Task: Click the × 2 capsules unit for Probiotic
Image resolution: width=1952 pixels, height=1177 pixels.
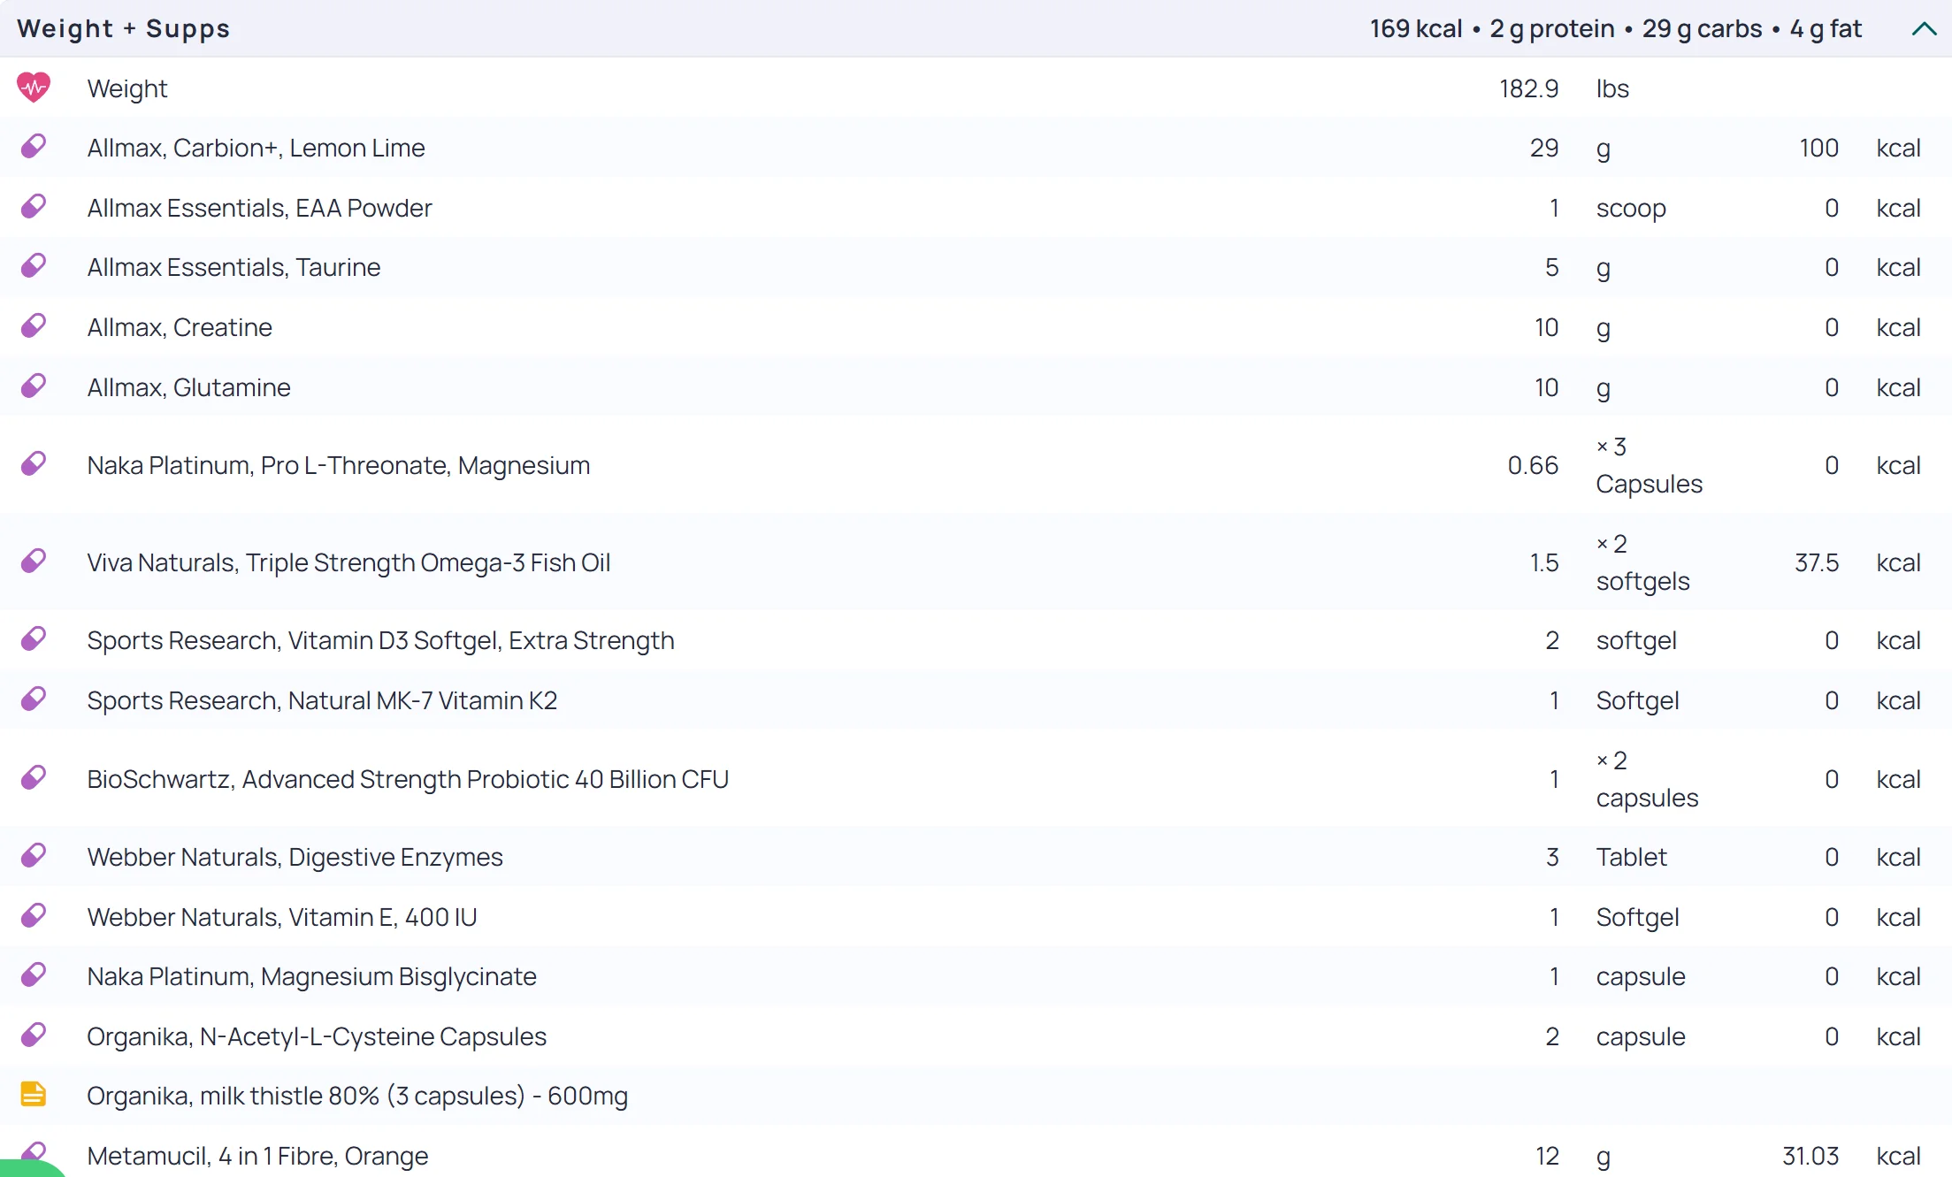Action: 1647,779
